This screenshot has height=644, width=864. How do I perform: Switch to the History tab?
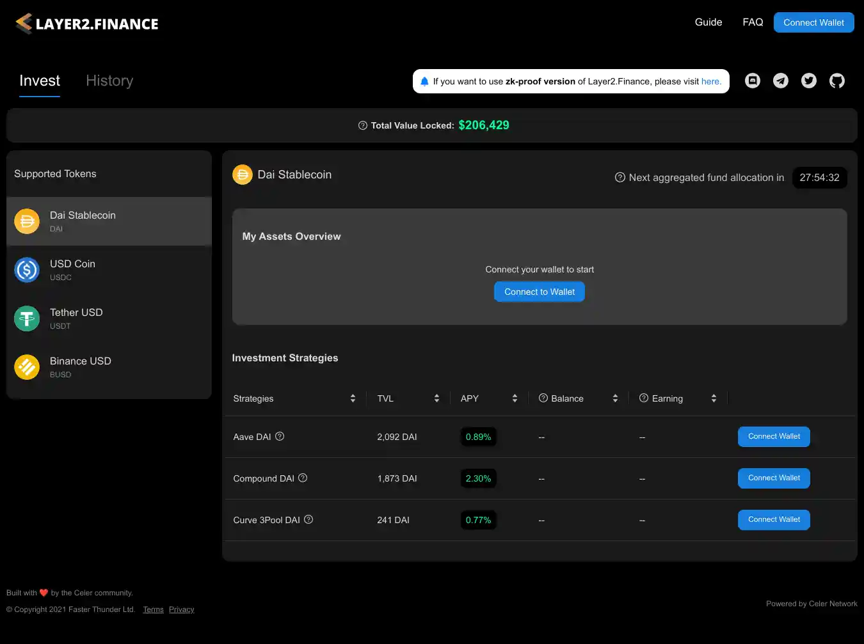(x=109, y=81)
